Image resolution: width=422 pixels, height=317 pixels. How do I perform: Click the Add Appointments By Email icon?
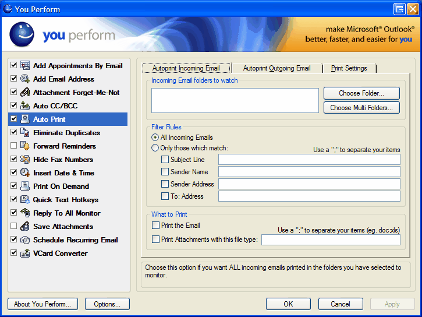pos(25,66)
